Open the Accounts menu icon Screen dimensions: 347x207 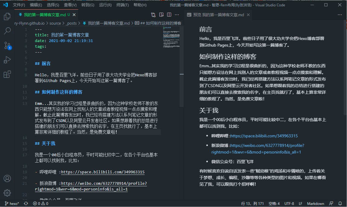pyautogui.click(x=7, y=178)
